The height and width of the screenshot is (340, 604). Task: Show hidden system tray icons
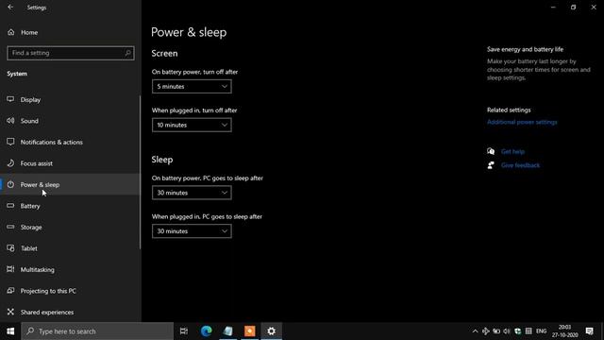475,331
